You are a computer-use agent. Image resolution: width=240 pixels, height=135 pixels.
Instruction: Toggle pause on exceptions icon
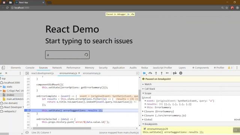pyautogui.click(x=181, y=73)
